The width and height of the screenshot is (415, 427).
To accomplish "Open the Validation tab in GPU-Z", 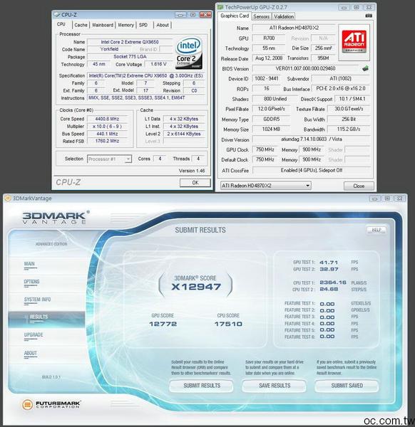I will [284, 16].
